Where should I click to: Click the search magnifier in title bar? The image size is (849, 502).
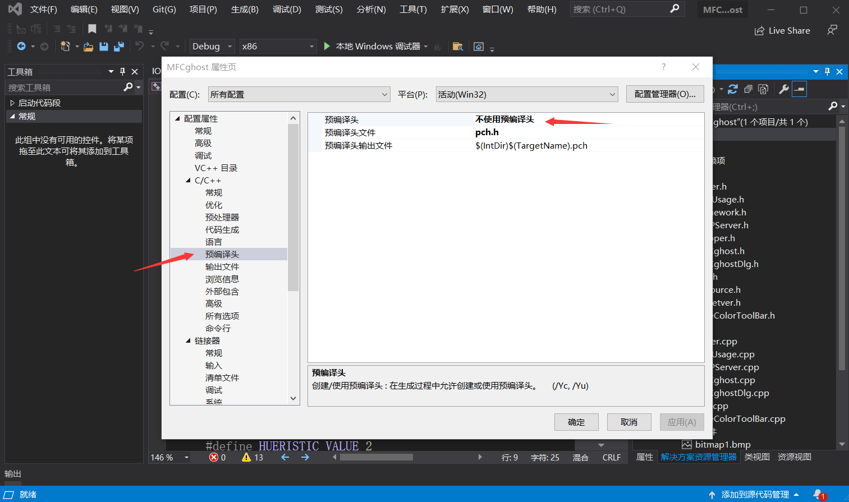pyautogui.click(x=674, y=9)
